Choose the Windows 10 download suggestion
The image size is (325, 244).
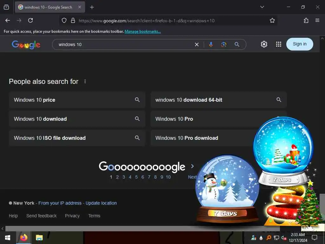77,119
